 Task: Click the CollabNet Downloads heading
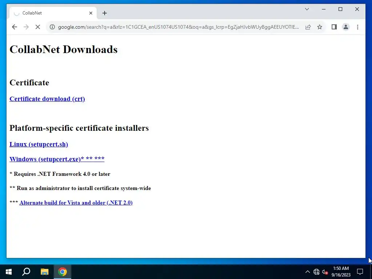[64, 49]
